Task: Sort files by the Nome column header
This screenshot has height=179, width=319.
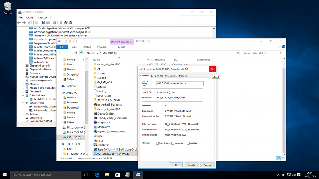Action: pyautogui.click(x=97, y=60)
